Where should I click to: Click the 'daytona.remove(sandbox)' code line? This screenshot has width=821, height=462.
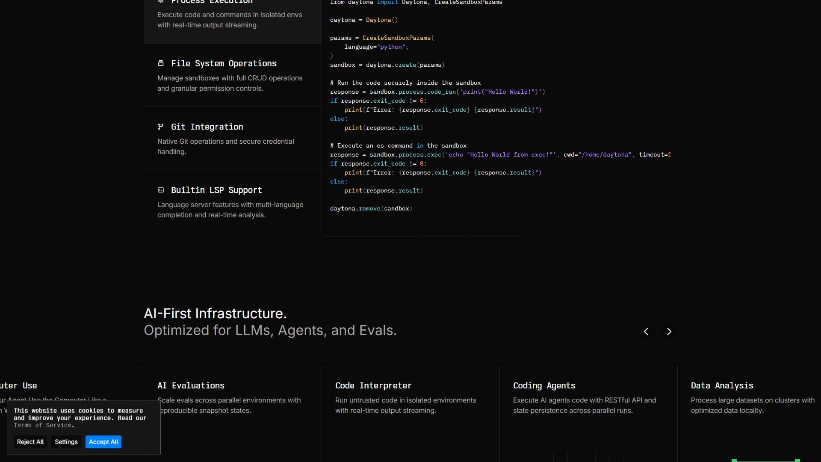tap(371, 209)
